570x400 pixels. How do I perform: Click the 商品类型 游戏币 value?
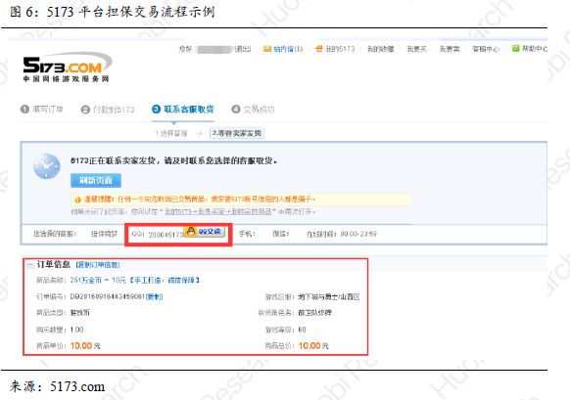click(x=80, y=313)
